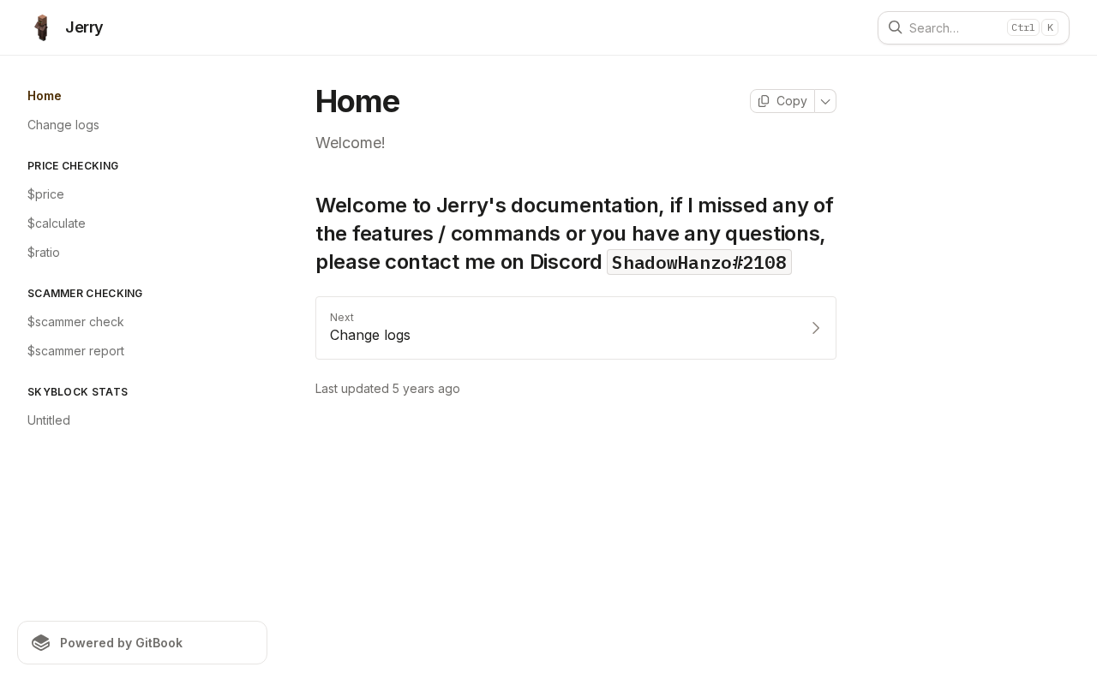Click the GitBook logo icon
The width and height of the screenshot is (1097, 685).
coord(41,643)
